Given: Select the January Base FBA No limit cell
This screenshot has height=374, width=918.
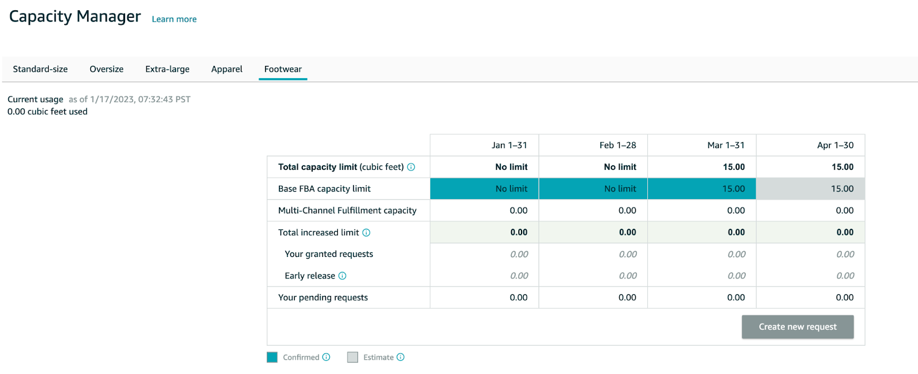Looking at the screenshot, I should [x=484, y=189].
